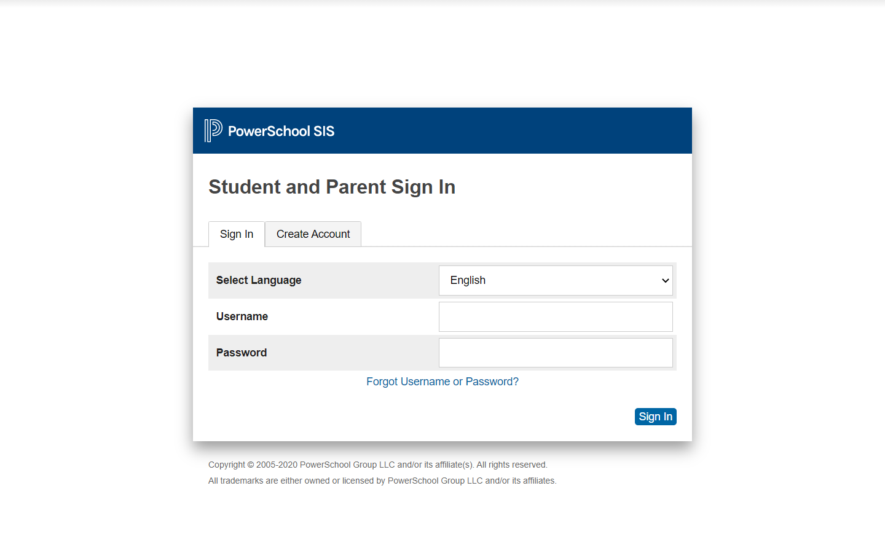
Task: Focus the Username input field
Action: point(555,316)
